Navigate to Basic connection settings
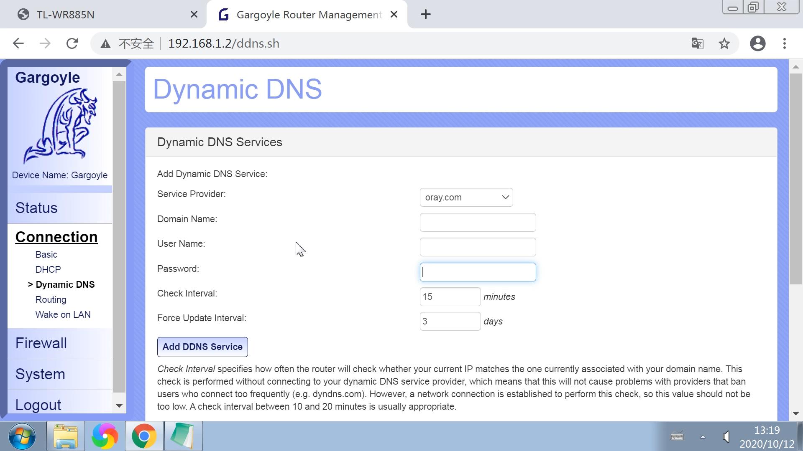Screen dimensions: 803x451 point(46,254)
